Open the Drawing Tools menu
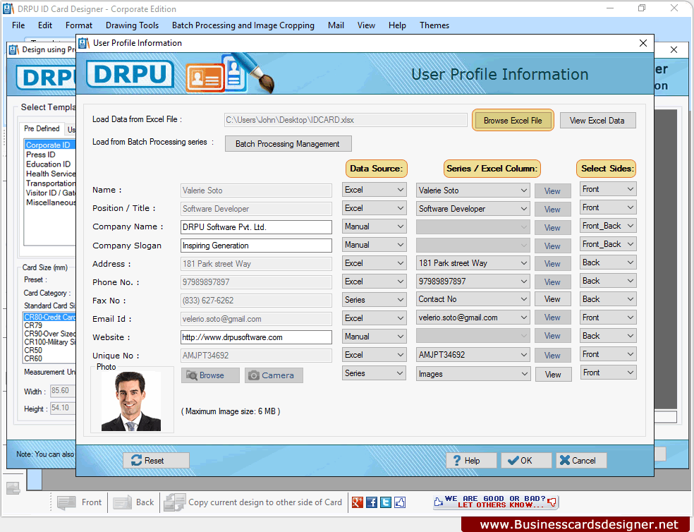This screenshot has width=694, height=532. [x=132, y=25]
